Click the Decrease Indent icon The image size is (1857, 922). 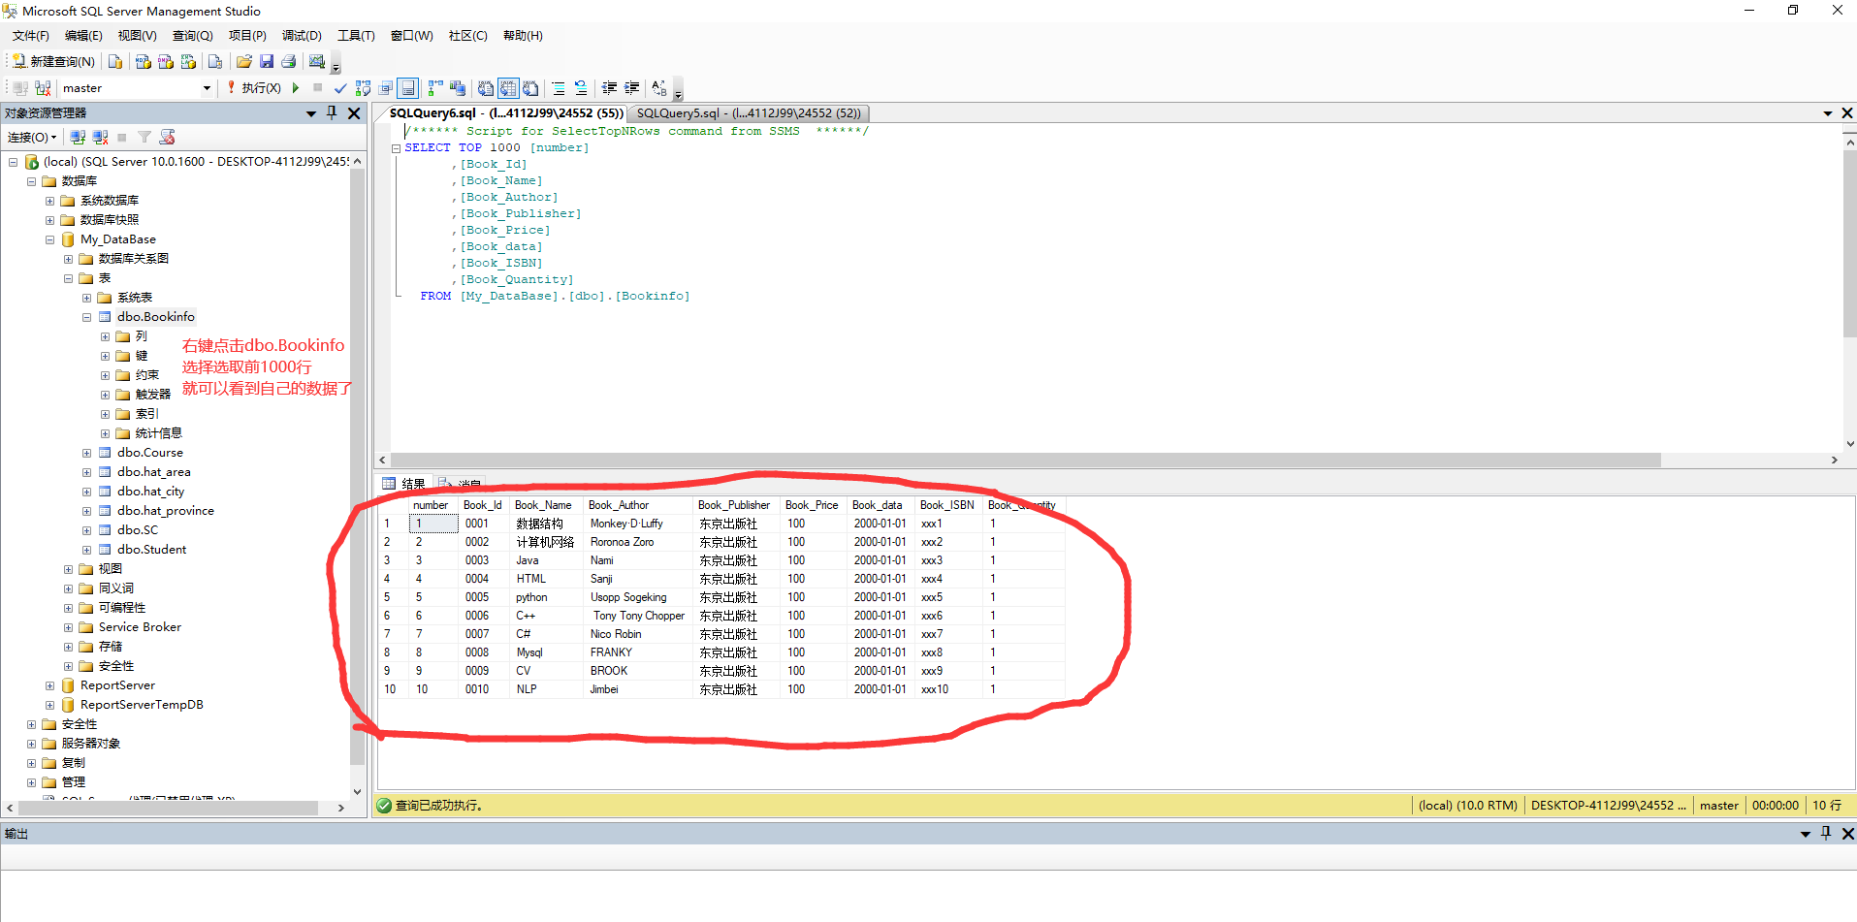pos(609,88)
